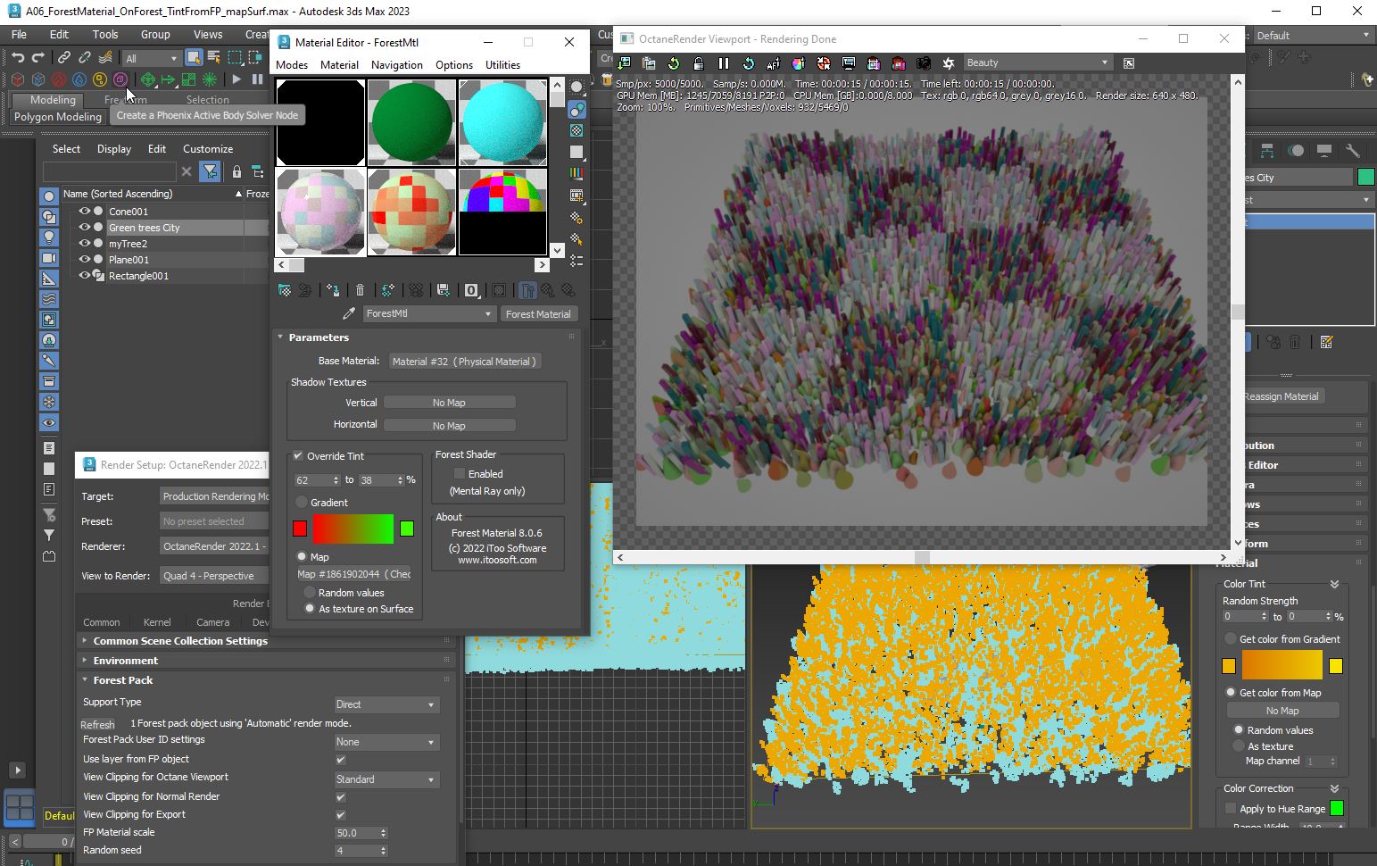
Task: Click the Refresh button in Forest Pack
Action: coord(97,724)
